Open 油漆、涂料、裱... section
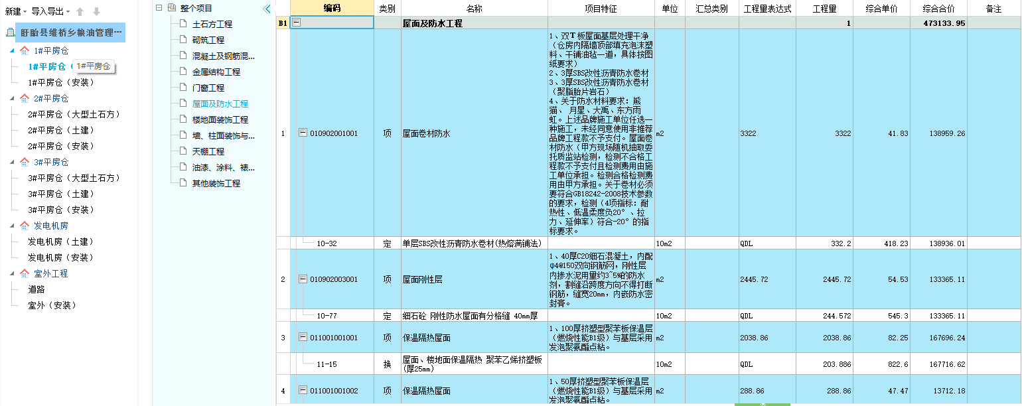The height and width of the screenshot is (406, 1022). [224, 167]
